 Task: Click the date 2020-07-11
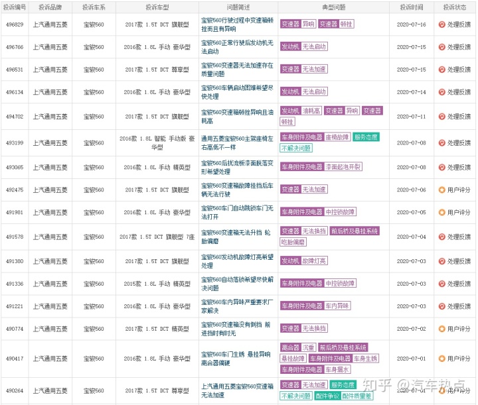(412, 117)
